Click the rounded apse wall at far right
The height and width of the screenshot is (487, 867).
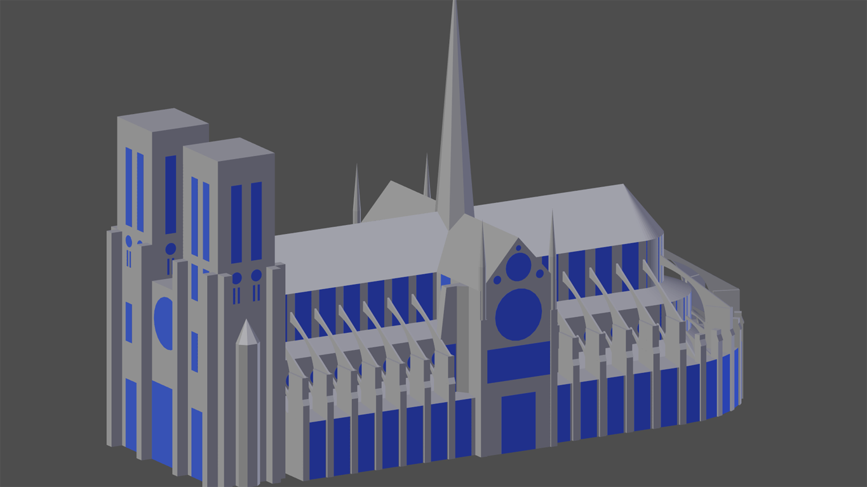click(x=724, y=380)
